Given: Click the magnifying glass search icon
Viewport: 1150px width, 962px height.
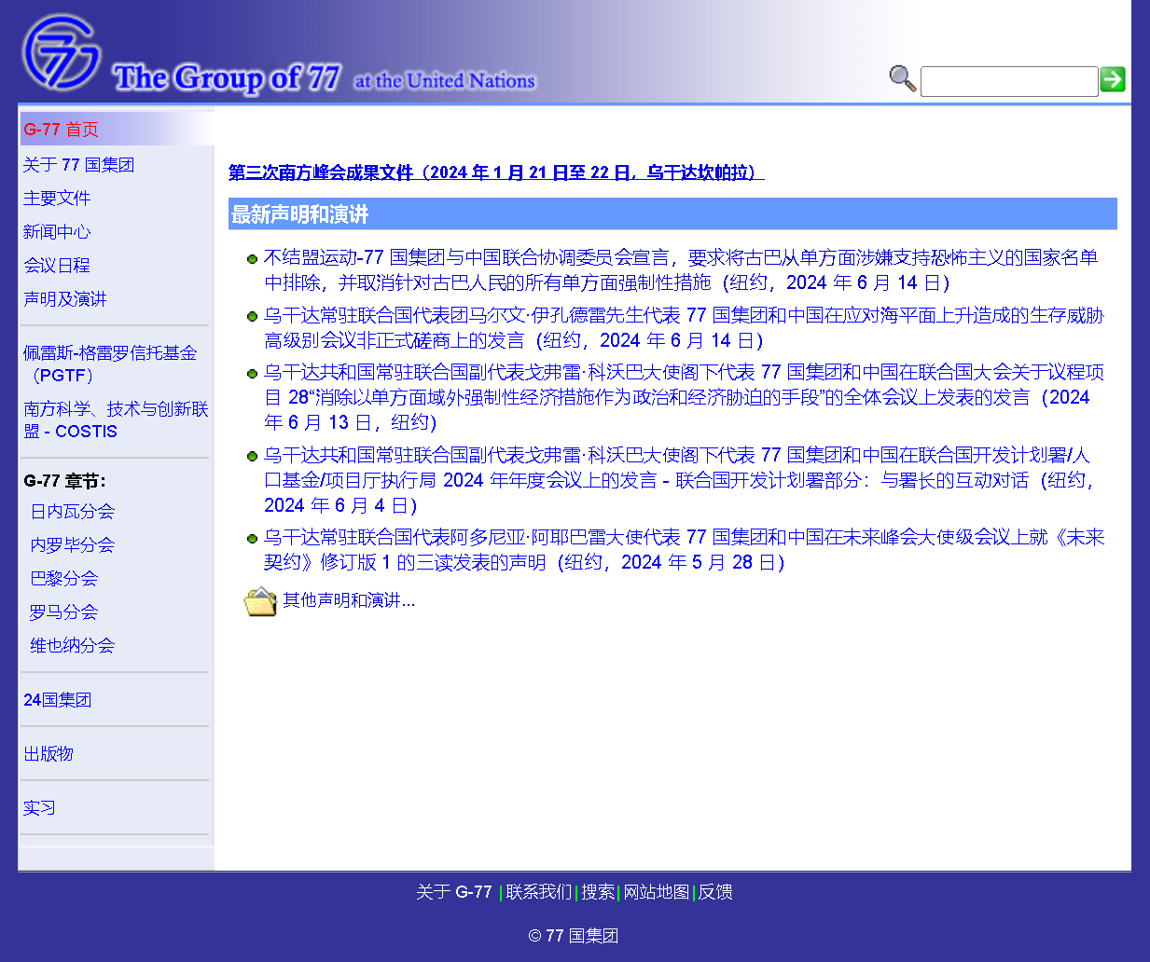Looking at the screenshot, I should click(x=902, y=79).
